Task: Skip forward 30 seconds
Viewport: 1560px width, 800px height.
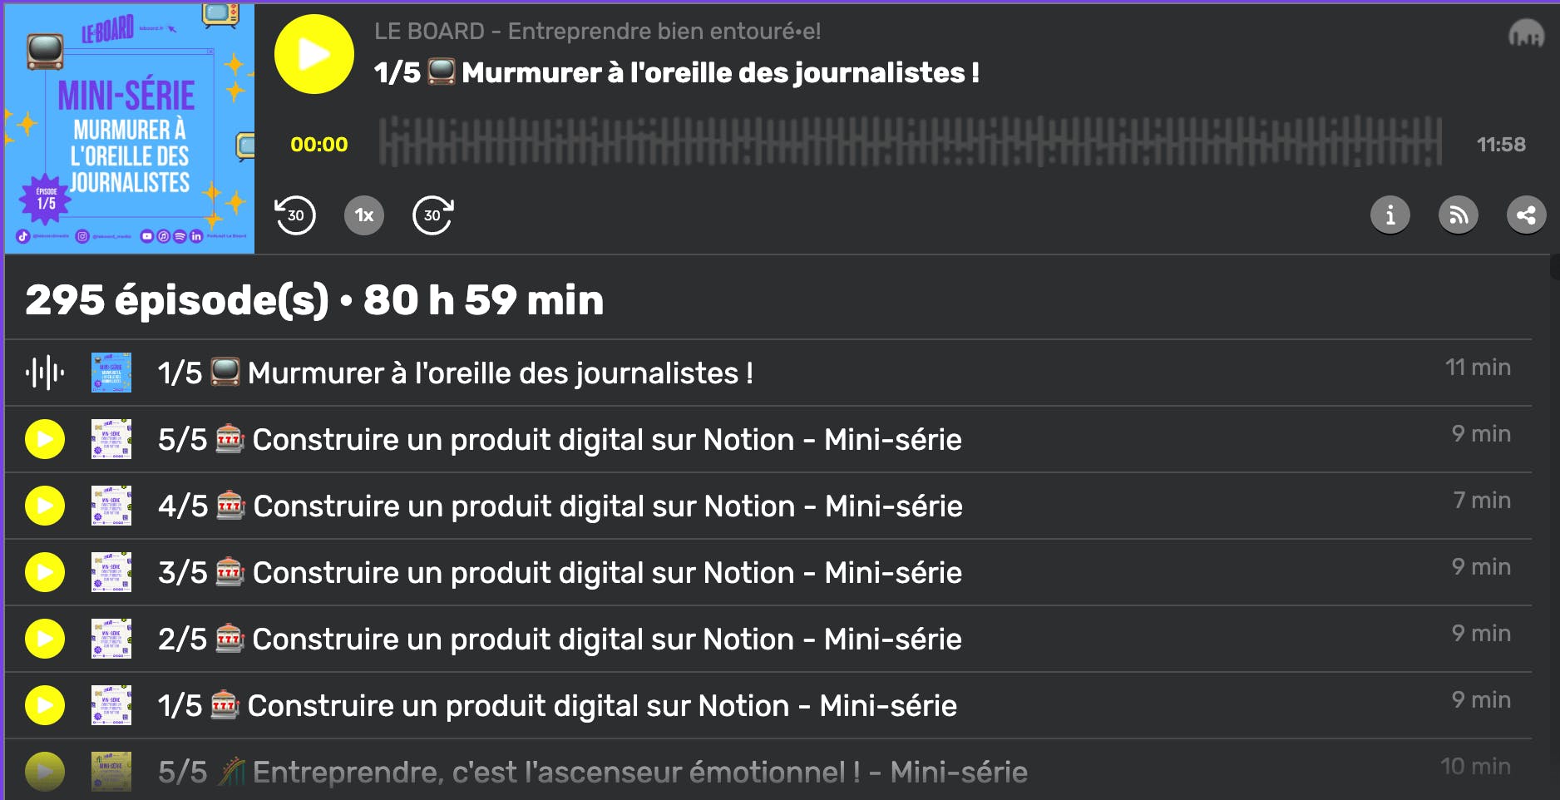Action: tap(432, 215)
